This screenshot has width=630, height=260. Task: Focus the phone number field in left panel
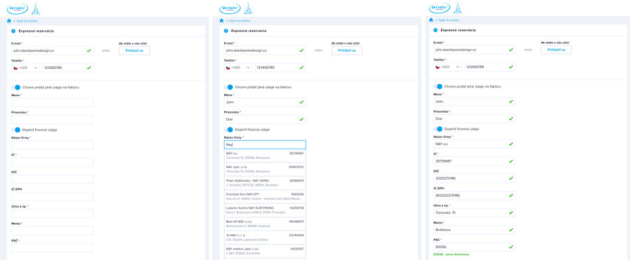coord(68,68)
